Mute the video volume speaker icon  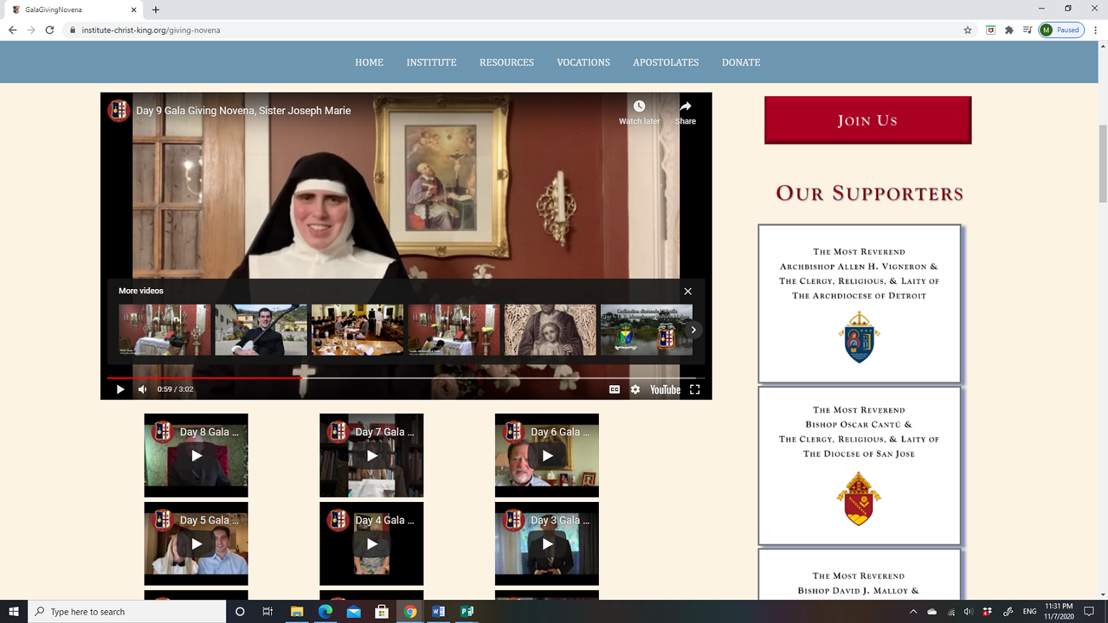click(x=142, y=389)
